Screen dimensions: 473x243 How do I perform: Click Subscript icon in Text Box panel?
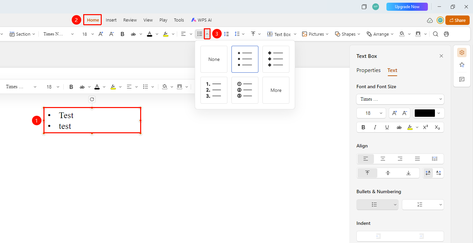437,127
